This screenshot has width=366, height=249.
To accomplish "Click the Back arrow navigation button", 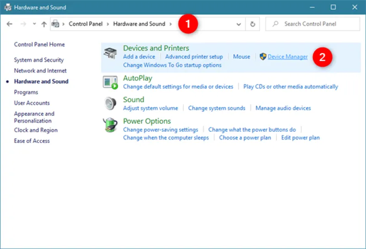I will 9,24.
